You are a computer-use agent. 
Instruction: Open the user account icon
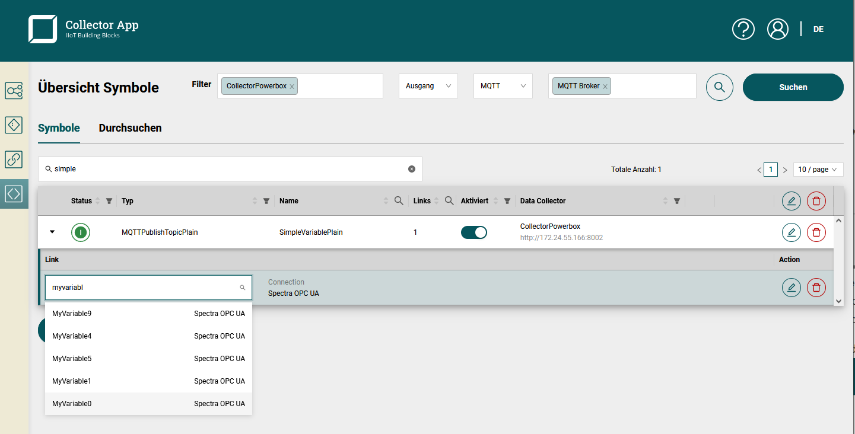click(777, 28)
